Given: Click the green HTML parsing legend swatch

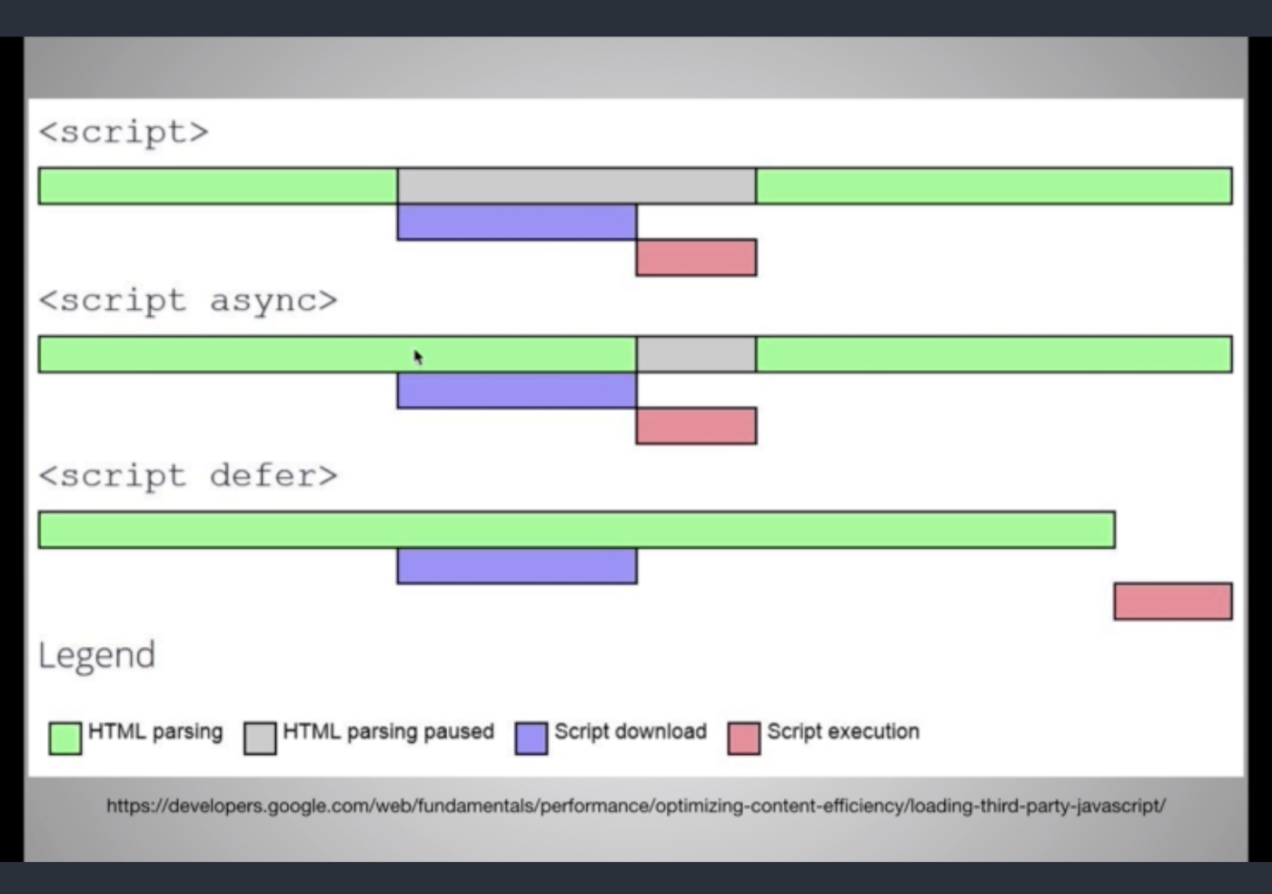Looking at the screenshot, I should coord(65,738).
